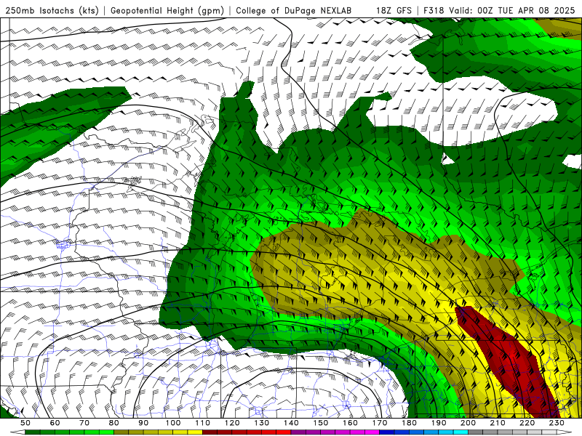Image resolution: width=582 pixels, height=436 pixels.
Task: Click the 100 value on the legend
Action: (x=173, y=423)
